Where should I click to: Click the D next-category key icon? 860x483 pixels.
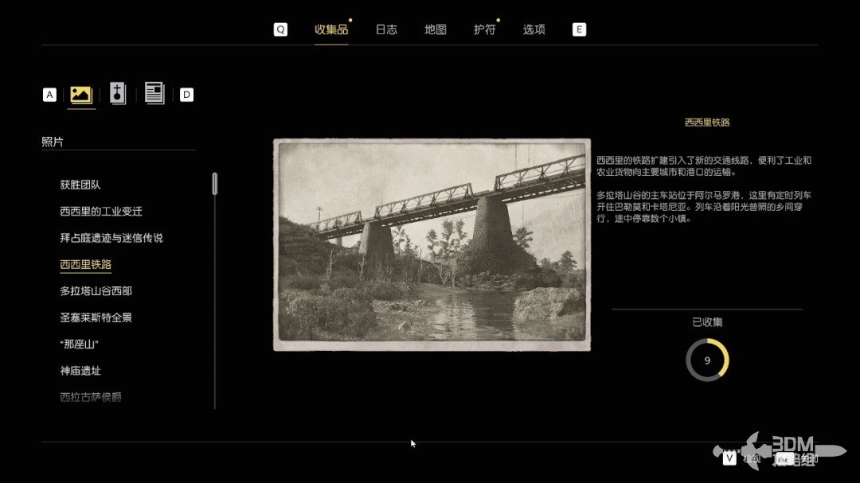click(x=186, y=95)
